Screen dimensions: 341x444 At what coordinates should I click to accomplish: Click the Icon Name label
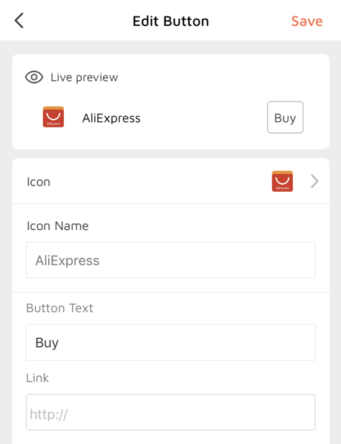(58, 226)
